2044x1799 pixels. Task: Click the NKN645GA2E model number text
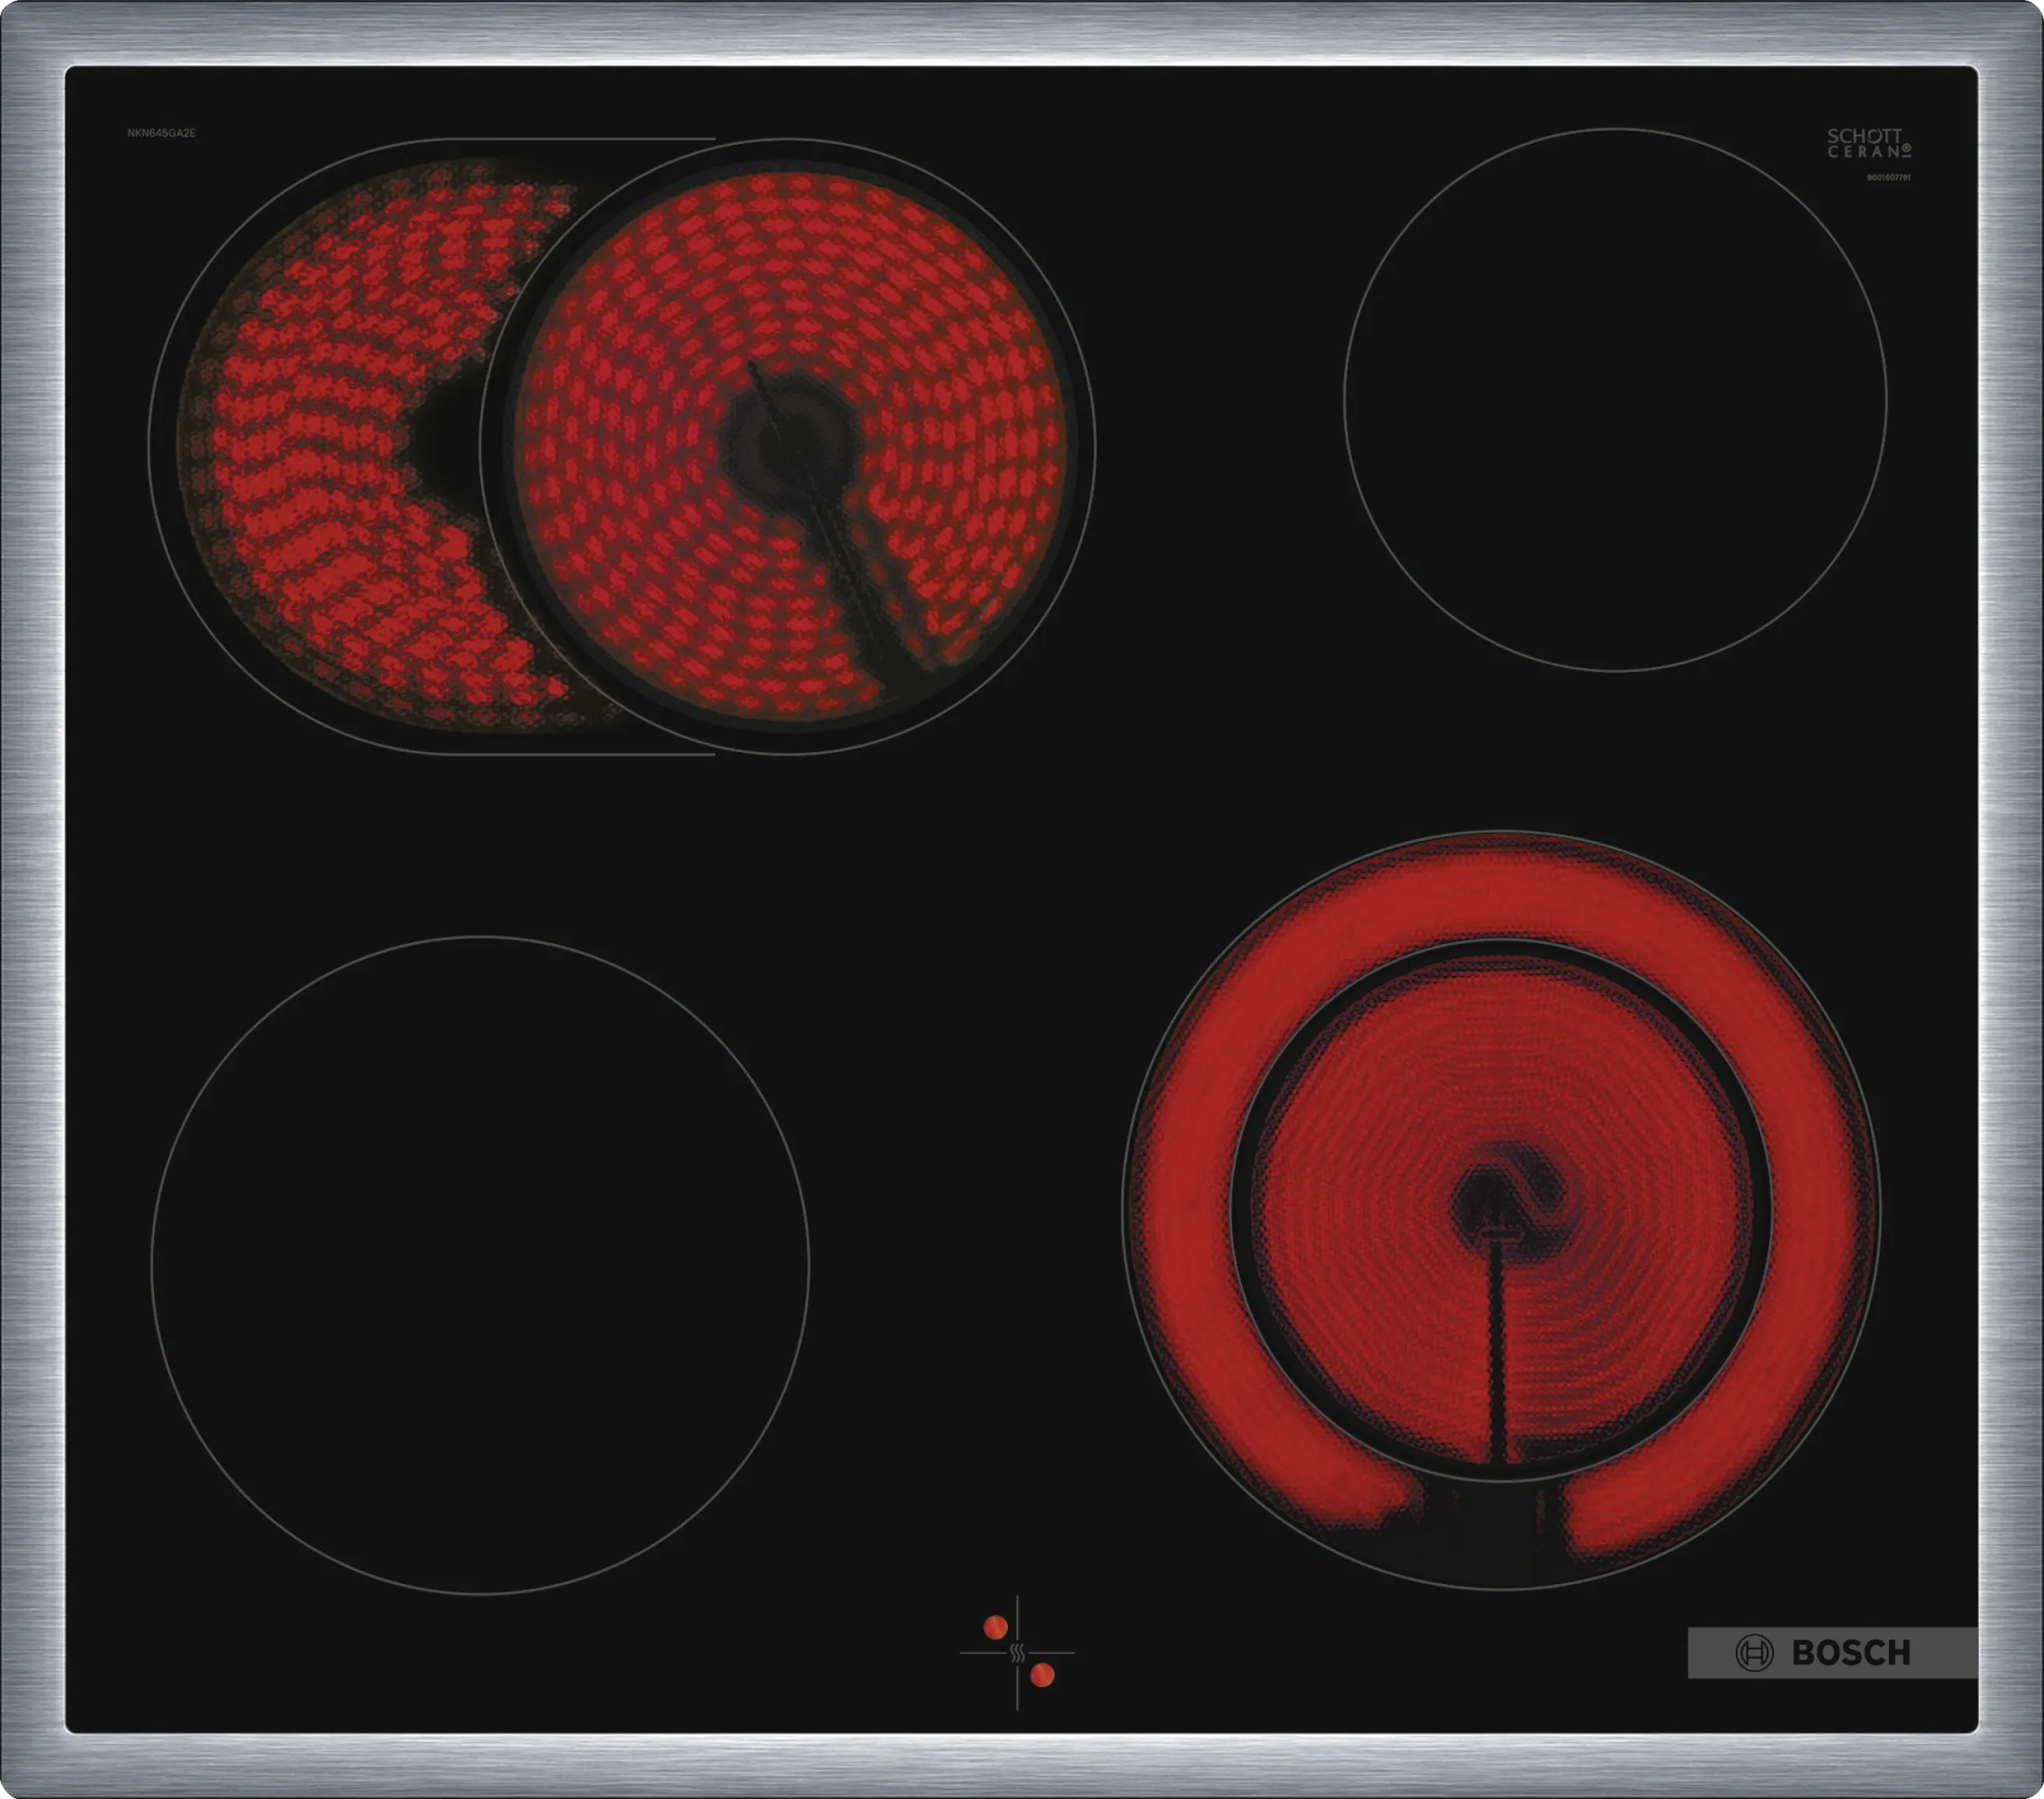click(x=161, y=133)
